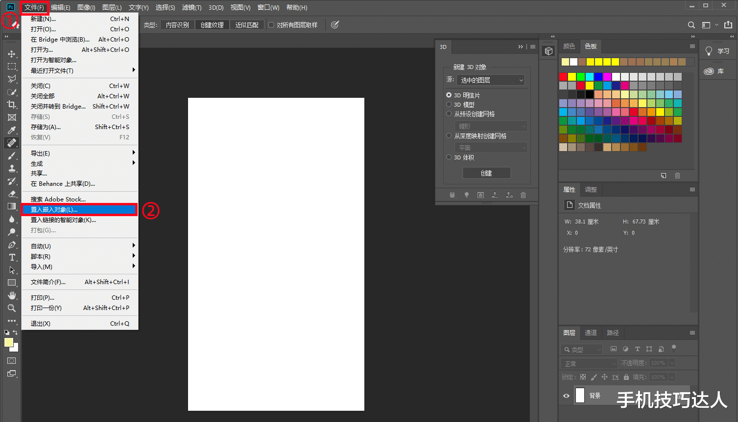Select the Zoom tool

click(x=12, y=308)
